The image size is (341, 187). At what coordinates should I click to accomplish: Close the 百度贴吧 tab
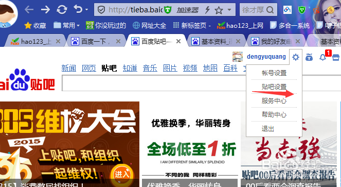click(178, 41)
